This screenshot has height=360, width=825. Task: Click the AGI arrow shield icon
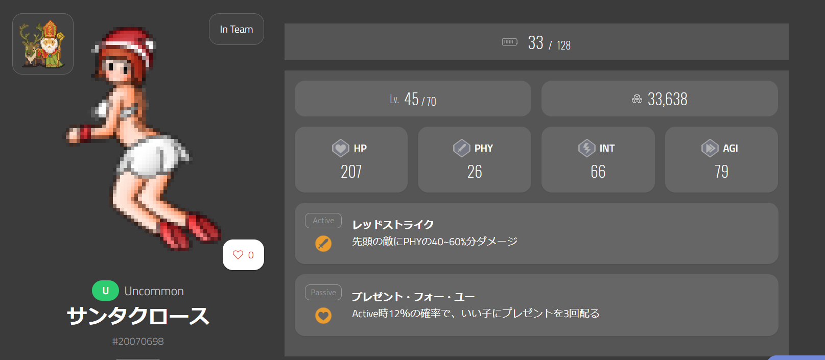tap(710, 148)
